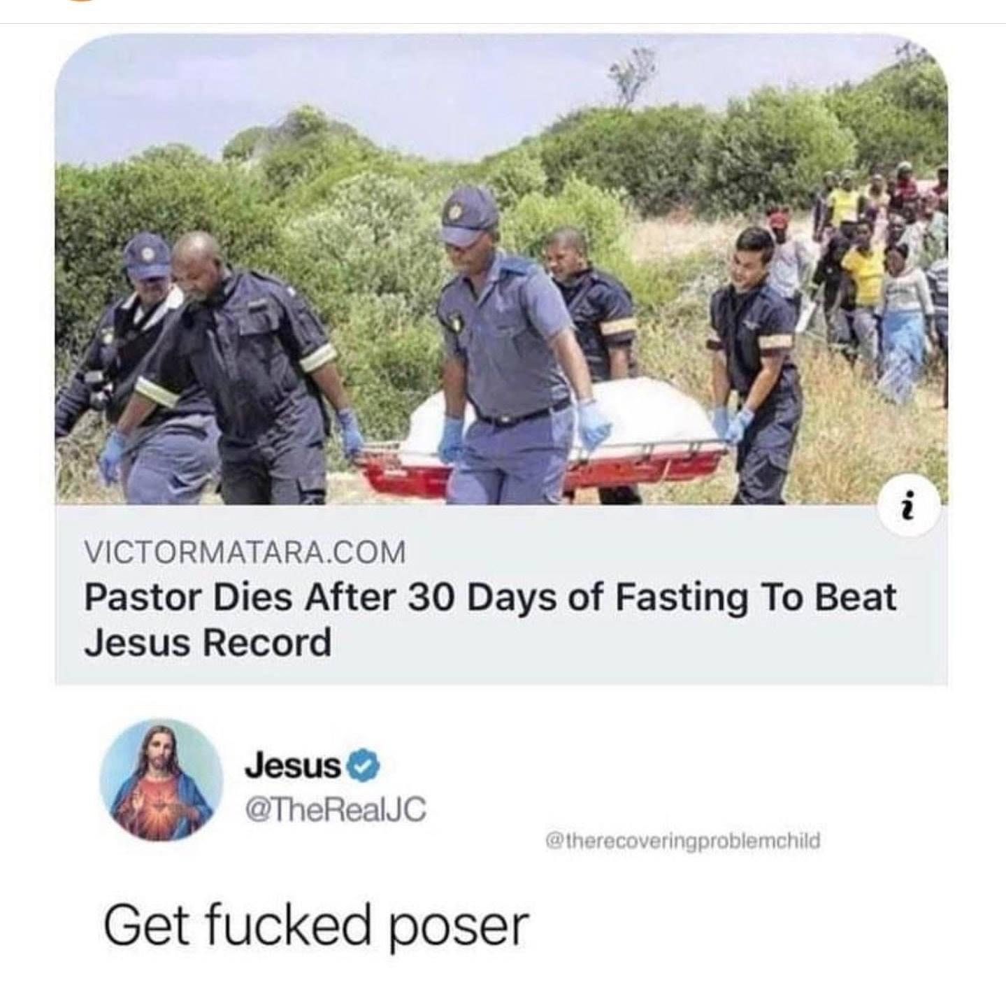Open the article preview photo
Screen dimensions: 1006x1008
[501, 269]
